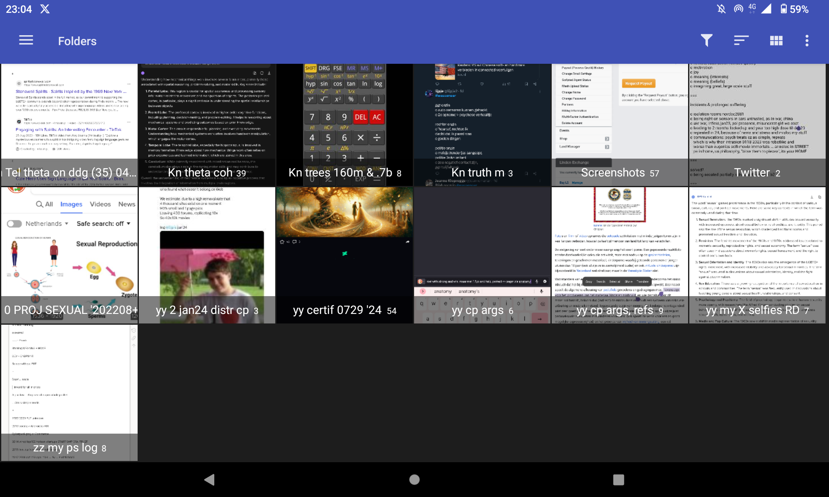Tap the X app notification icon

[x=45, y=9]
